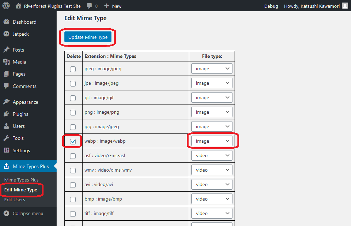This screenshot has width=351, height=226.
Task: Select Mime Types Plus submenu entry
Action: click(21, 180)
